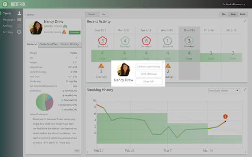Open Settings gear icon
This screenshot has height=157, width=252.
pyautogui.click(x=19, y=32)
